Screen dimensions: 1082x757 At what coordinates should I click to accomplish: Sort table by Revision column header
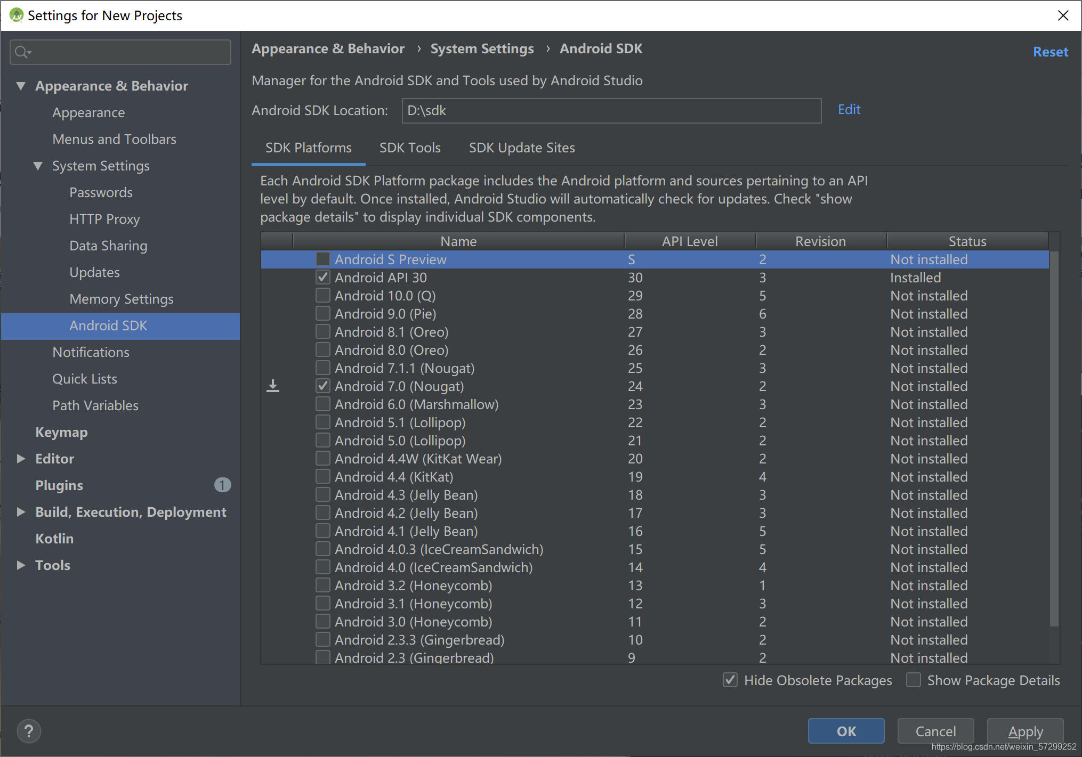pos(821,241)
